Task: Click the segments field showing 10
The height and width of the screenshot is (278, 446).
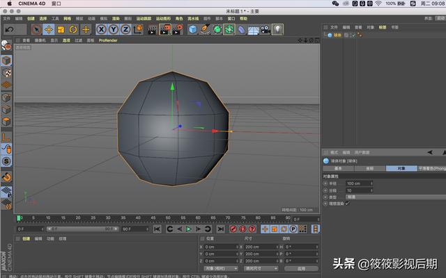Action: (359, 190)
